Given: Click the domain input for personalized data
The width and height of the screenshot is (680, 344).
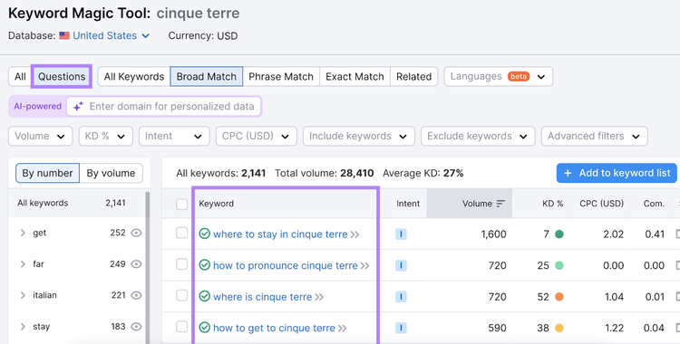Looking at the screenshot, I should click(x=164, y=107).
